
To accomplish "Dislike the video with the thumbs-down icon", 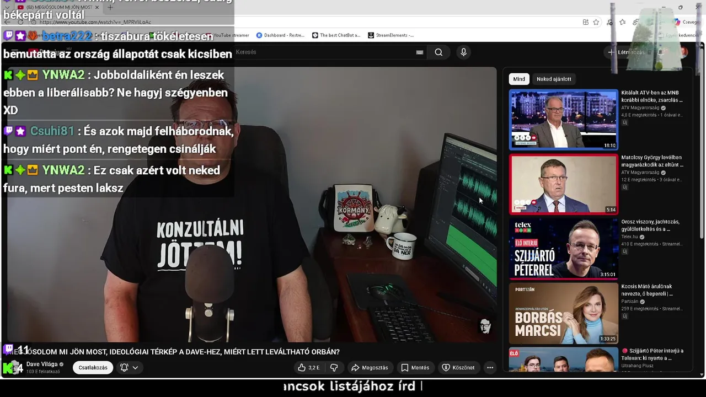I will (x=334, y=368).
